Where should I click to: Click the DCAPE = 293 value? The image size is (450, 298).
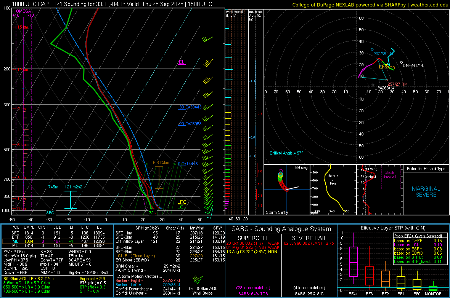[x=16, y=268]
